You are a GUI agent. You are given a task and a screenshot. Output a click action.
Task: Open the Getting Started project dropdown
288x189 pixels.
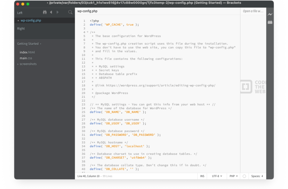click(x=29, y=44)
